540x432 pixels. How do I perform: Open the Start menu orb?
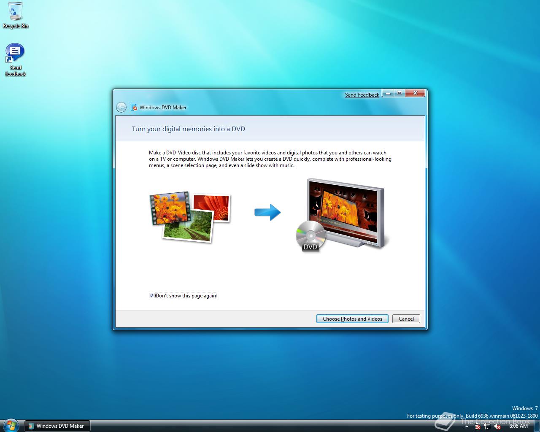tap(10, 425)
